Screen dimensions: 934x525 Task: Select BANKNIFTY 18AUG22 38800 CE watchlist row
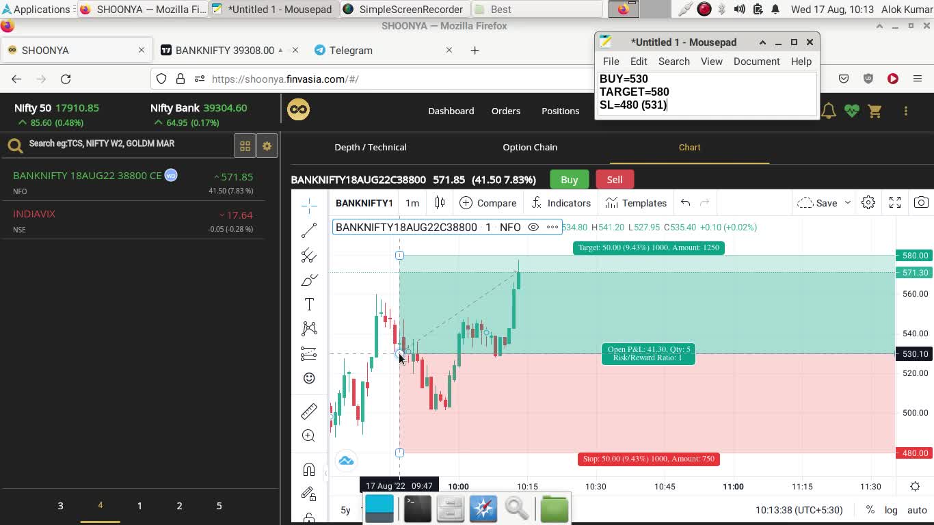coord(133,183)
